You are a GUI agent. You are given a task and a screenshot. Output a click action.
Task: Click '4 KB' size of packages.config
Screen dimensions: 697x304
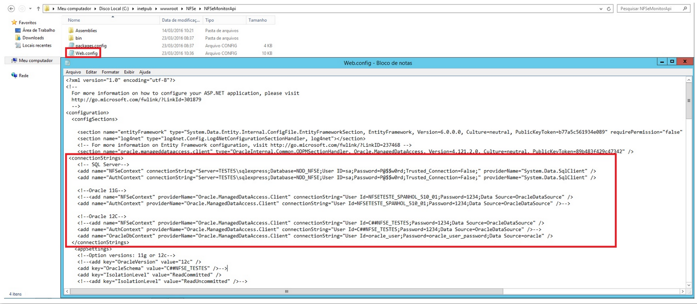(x=268, y=46)
